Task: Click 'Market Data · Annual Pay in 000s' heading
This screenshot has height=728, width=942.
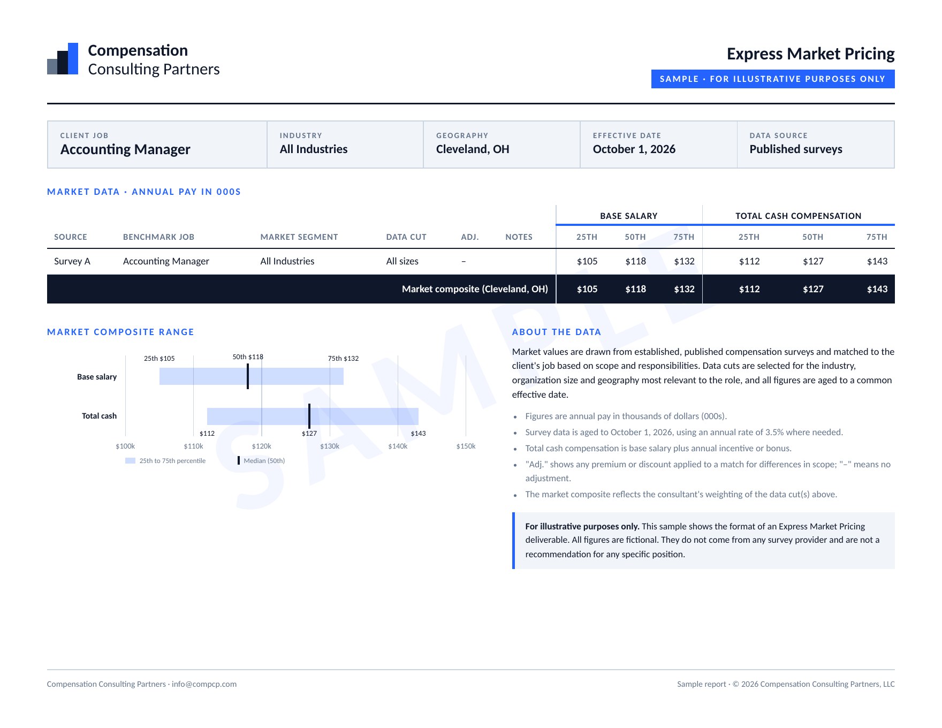Action: coord(144,192)
